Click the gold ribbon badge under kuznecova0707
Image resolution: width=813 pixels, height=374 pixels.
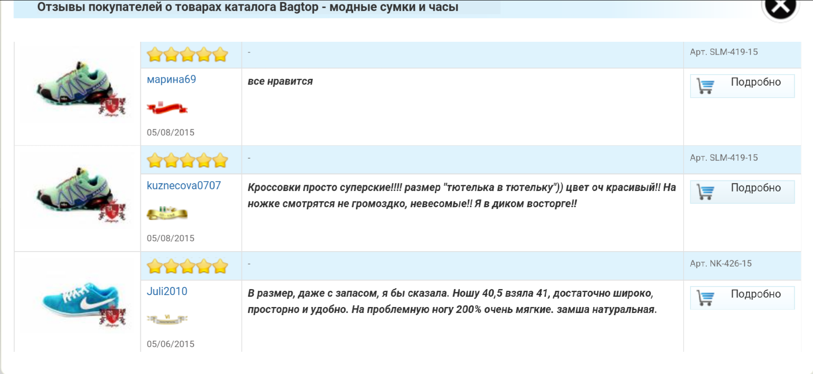coord(167,213)
